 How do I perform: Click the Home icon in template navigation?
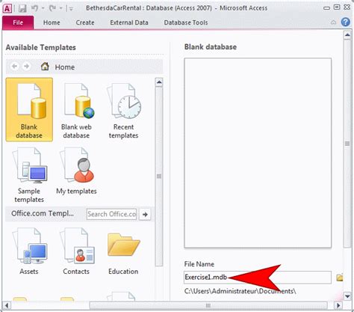pyautogui.click(x=45, y=67)
